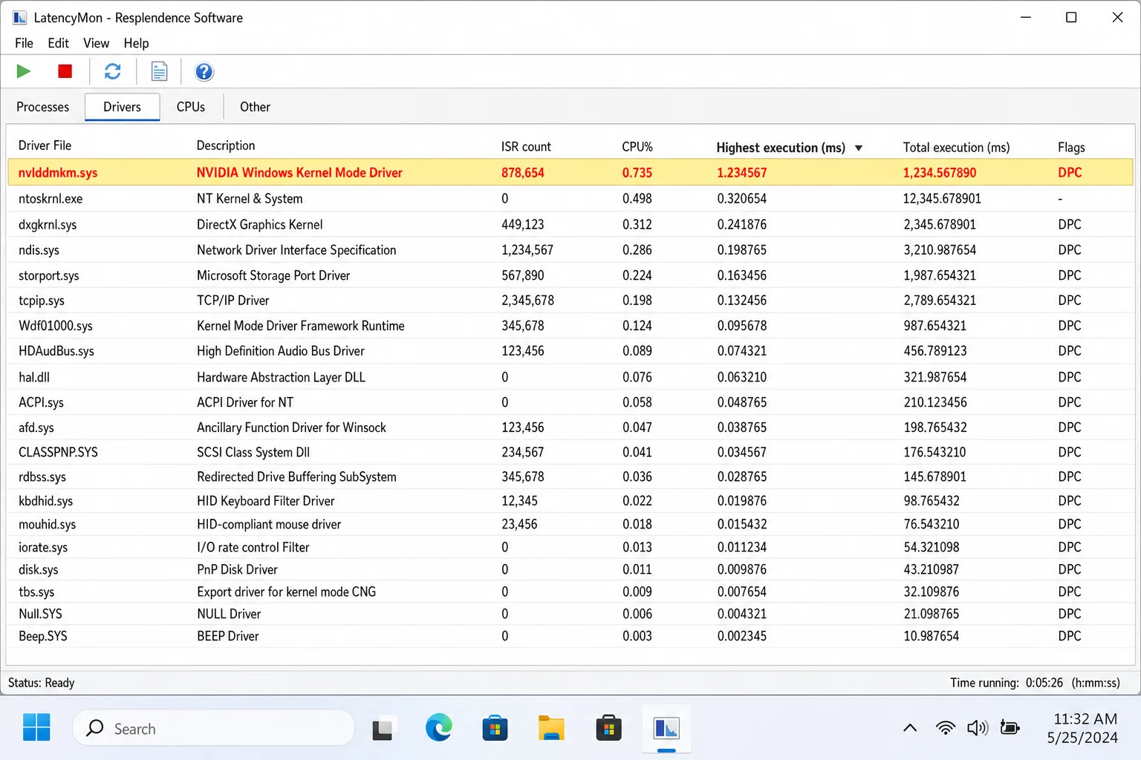
Task: Sort by Flags column header
Action: point(1071,147)
